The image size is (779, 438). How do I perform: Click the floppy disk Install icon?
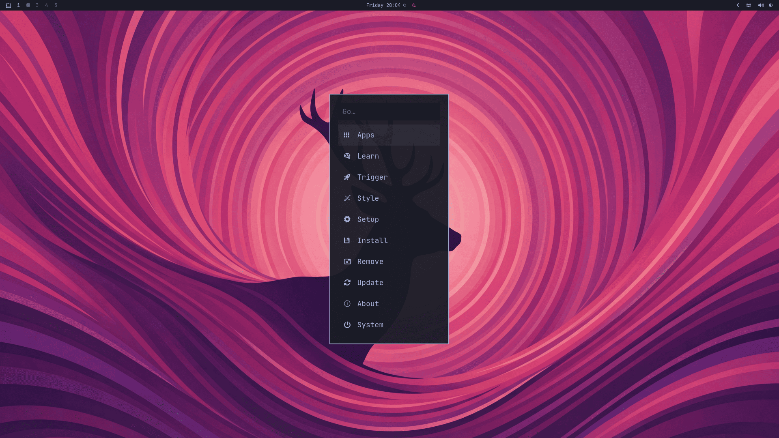point(347,240)
